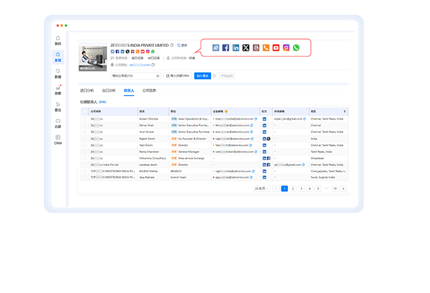Click Arun Kumar's zebronics email address
430x293 pixels.
click(233, 132)
